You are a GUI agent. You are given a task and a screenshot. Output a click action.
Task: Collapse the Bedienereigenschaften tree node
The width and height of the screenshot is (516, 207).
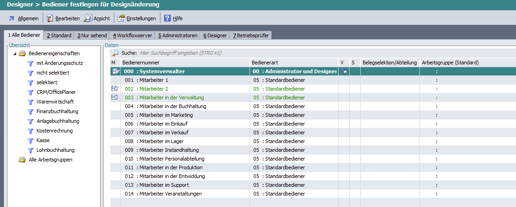(15, 54)
